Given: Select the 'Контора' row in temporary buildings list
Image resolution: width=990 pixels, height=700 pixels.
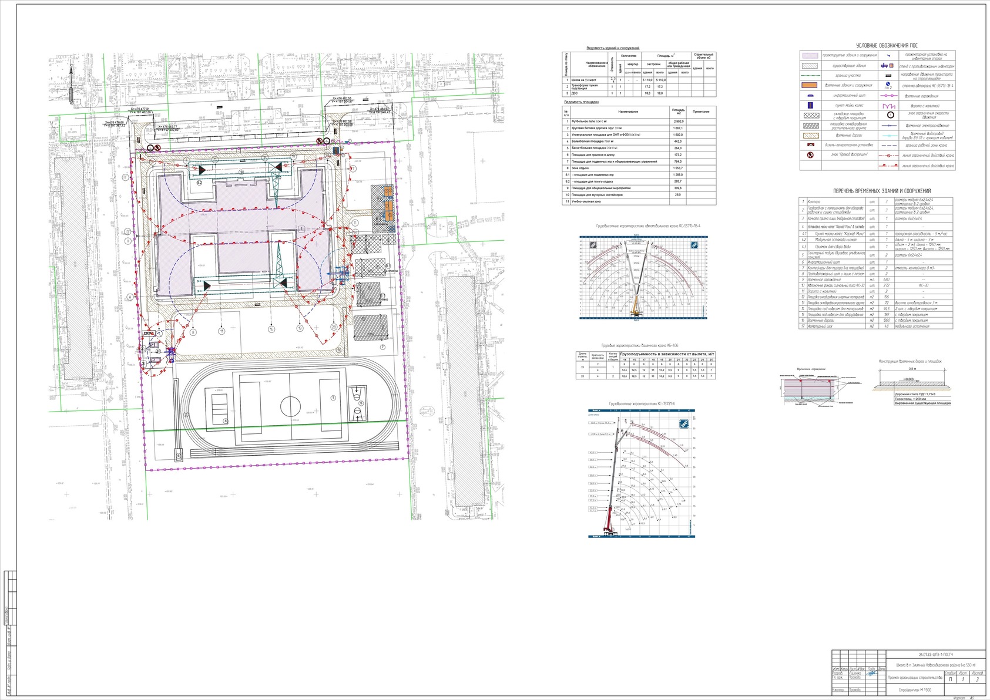Looking at the screenshot, I should [x=876, y=202].
